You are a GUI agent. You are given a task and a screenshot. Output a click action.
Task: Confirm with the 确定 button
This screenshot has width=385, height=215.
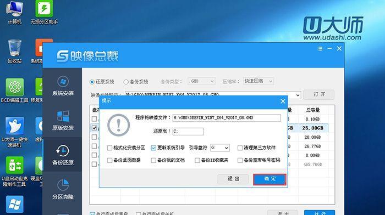pos(269,179)
